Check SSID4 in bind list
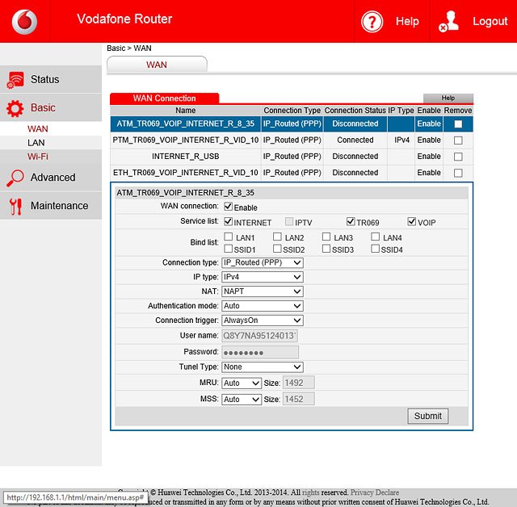The image size is (517, 507). (375, 249)
